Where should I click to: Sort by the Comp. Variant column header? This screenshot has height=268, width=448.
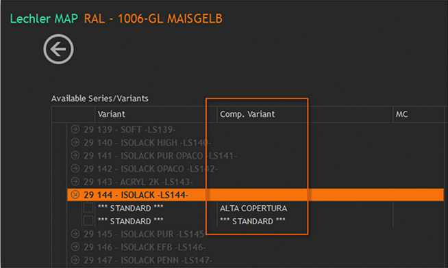305,114
